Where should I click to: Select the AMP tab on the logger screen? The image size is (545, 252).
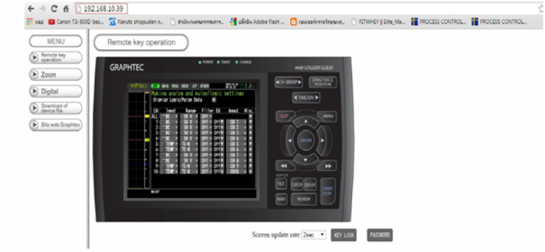[155, 86]
